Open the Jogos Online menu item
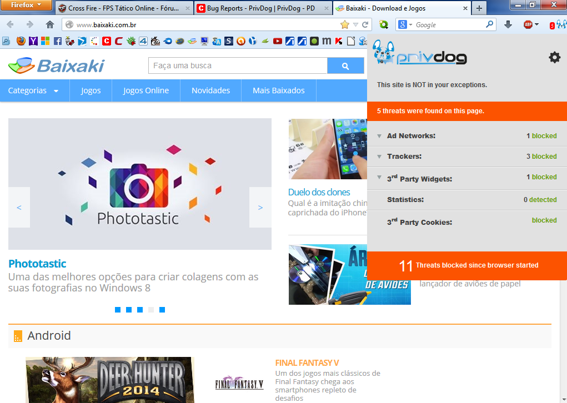Image resolution: width=567 pixels, height=403 pixels. click(146, 90)
